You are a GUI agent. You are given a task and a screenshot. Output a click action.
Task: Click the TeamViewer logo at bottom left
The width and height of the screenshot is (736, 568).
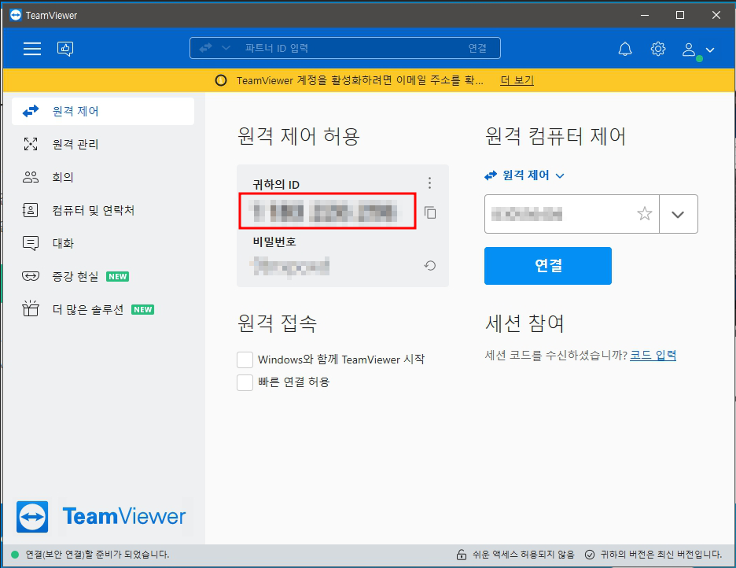pos(101,516)
